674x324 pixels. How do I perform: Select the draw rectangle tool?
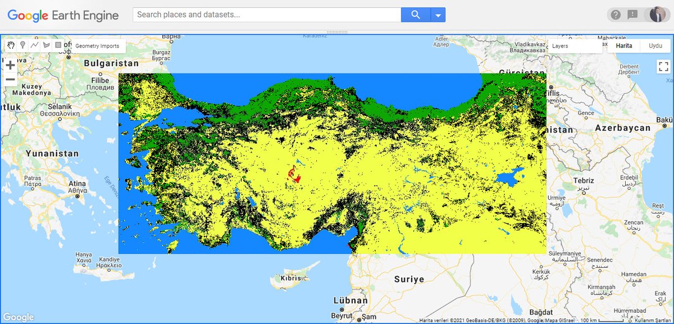(x=58, y=45)
